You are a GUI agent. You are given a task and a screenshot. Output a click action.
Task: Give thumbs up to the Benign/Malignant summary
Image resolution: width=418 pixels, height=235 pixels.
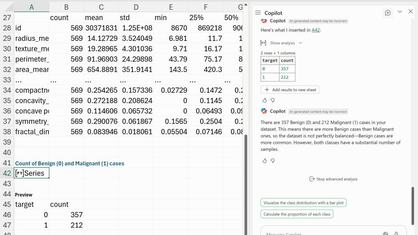pos(265,161)
